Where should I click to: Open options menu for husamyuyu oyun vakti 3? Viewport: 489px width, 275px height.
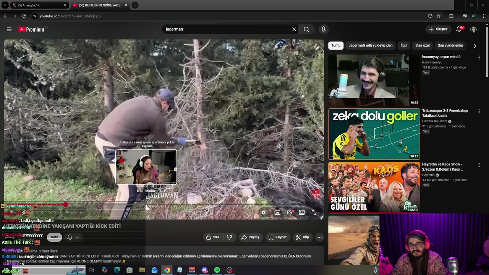[x=479, y=58]
